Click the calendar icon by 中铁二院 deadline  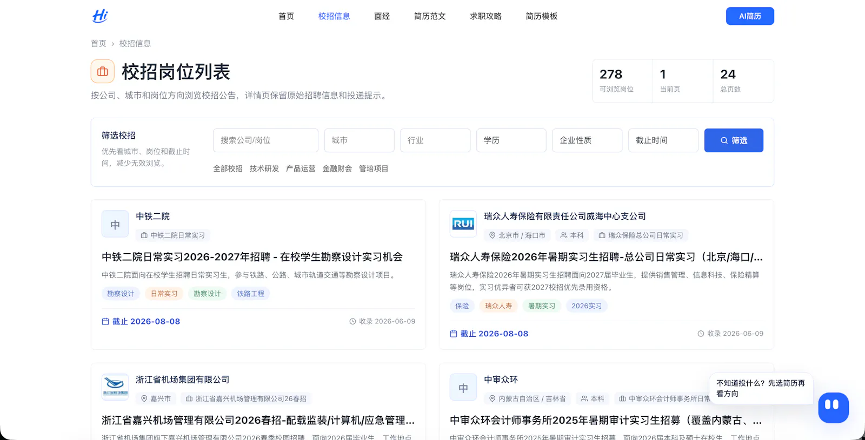(105, 321)
